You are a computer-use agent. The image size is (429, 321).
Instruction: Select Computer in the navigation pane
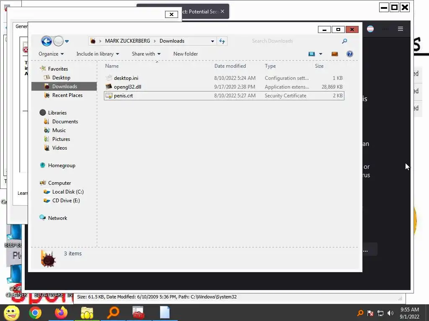pos(59,183)
